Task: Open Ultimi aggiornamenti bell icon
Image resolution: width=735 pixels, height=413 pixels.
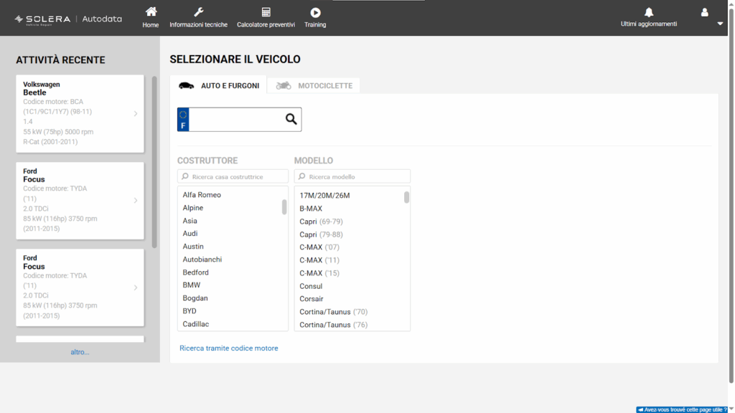Action: pos(649,11)
